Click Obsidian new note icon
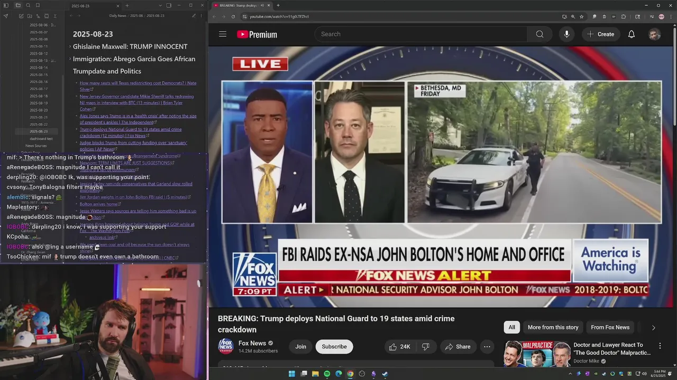Screen dimensions: 677x380 tap(21, 16)
